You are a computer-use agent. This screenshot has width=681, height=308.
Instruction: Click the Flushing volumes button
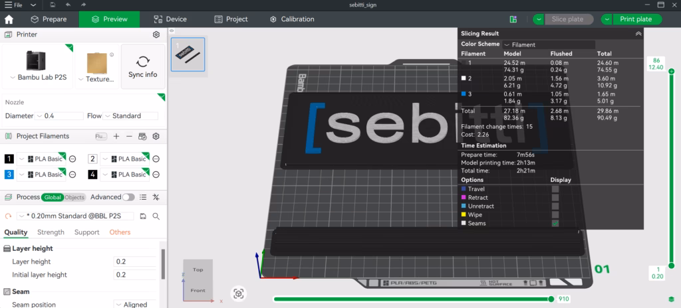(101, 136)
